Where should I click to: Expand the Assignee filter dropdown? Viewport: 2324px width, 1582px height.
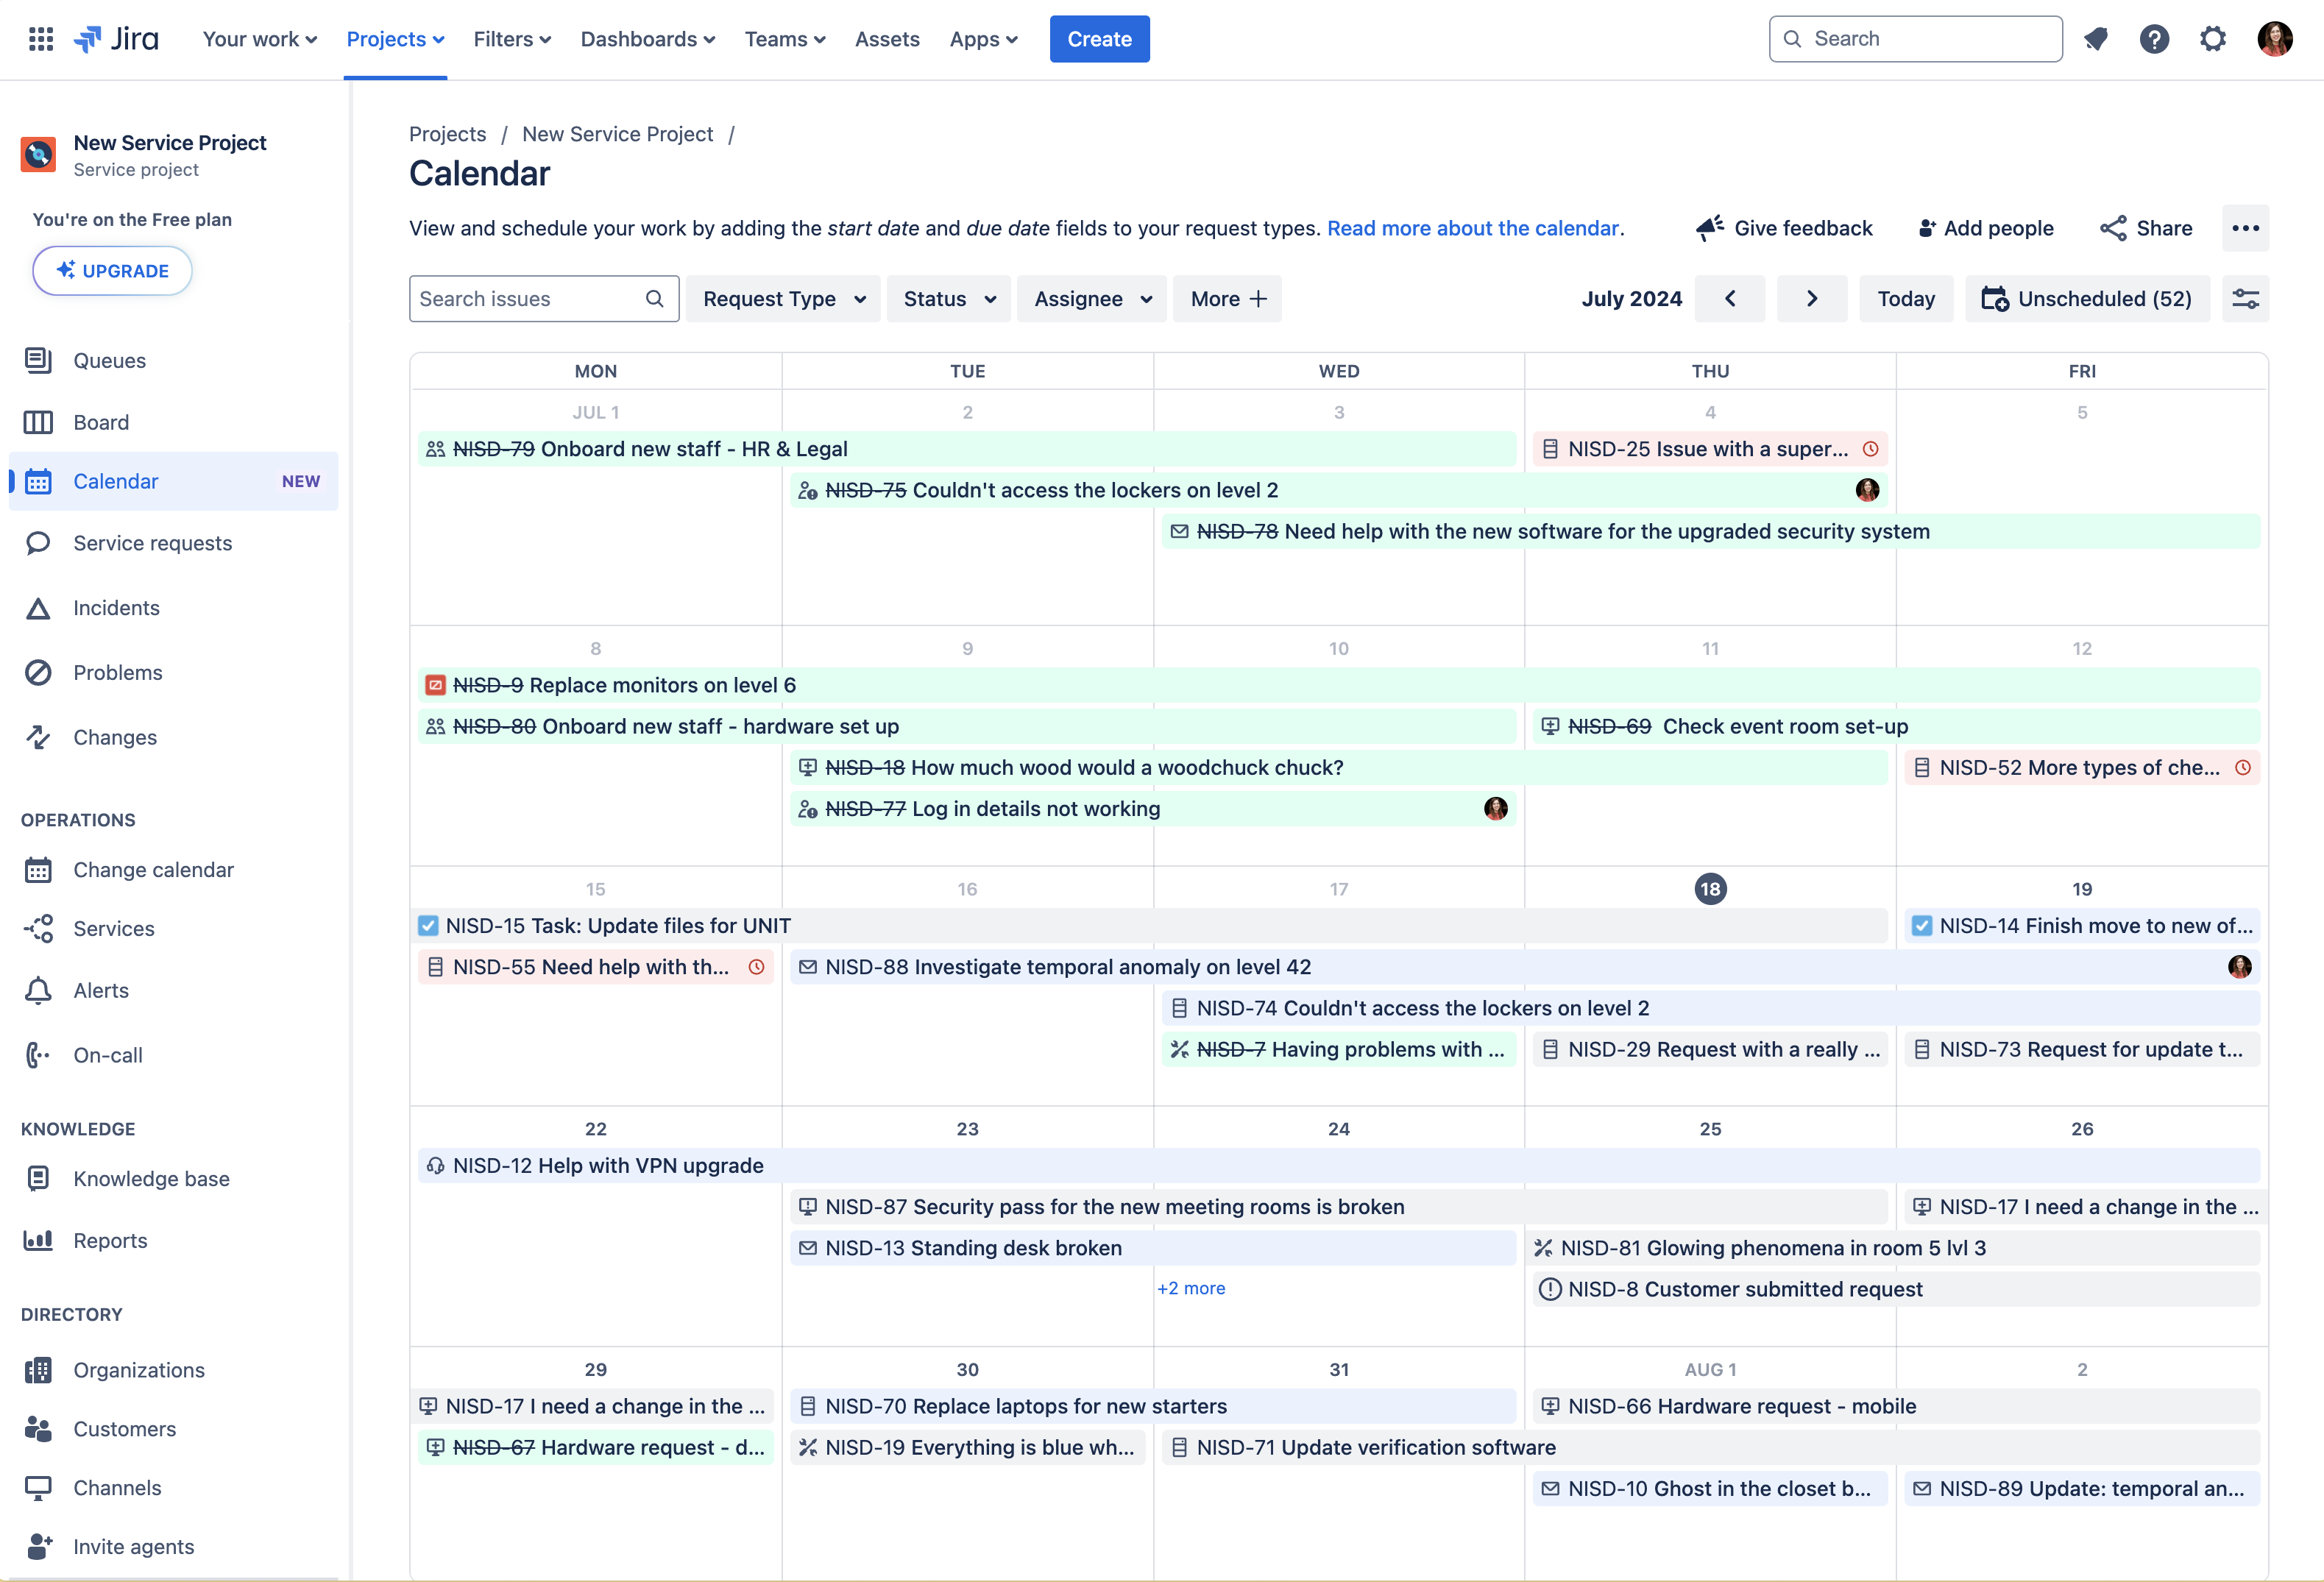(x=1091, y=299)
